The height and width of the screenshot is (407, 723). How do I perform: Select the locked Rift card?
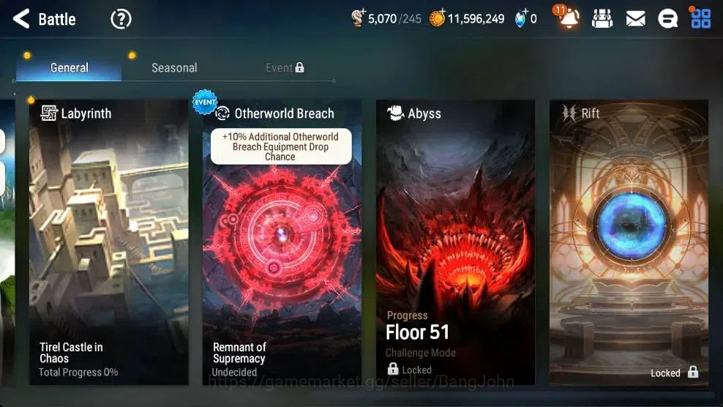coord(629,242)
